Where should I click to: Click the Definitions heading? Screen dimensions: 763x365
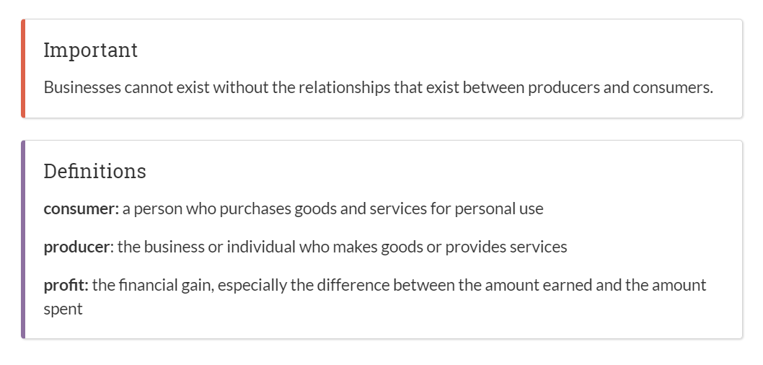click(95, 171)
